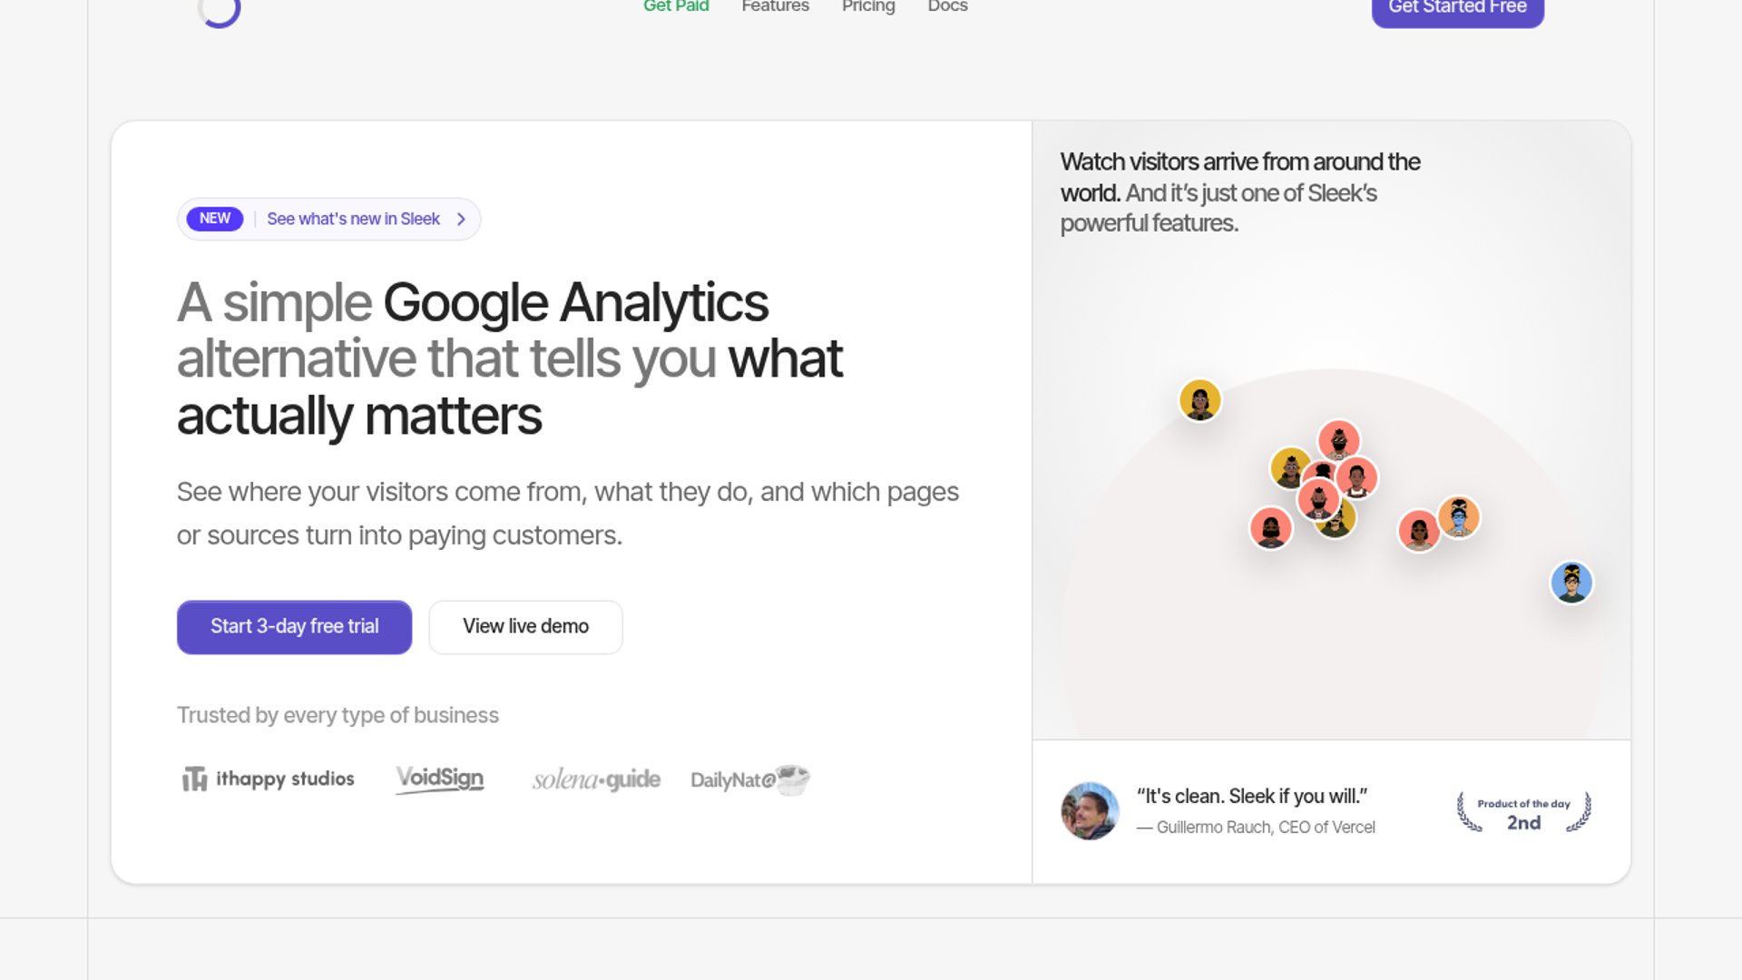This screenshot has height=980, width=1742.
Task: Click the Sleek circular logo icon
Action: (x=219, y=11)
